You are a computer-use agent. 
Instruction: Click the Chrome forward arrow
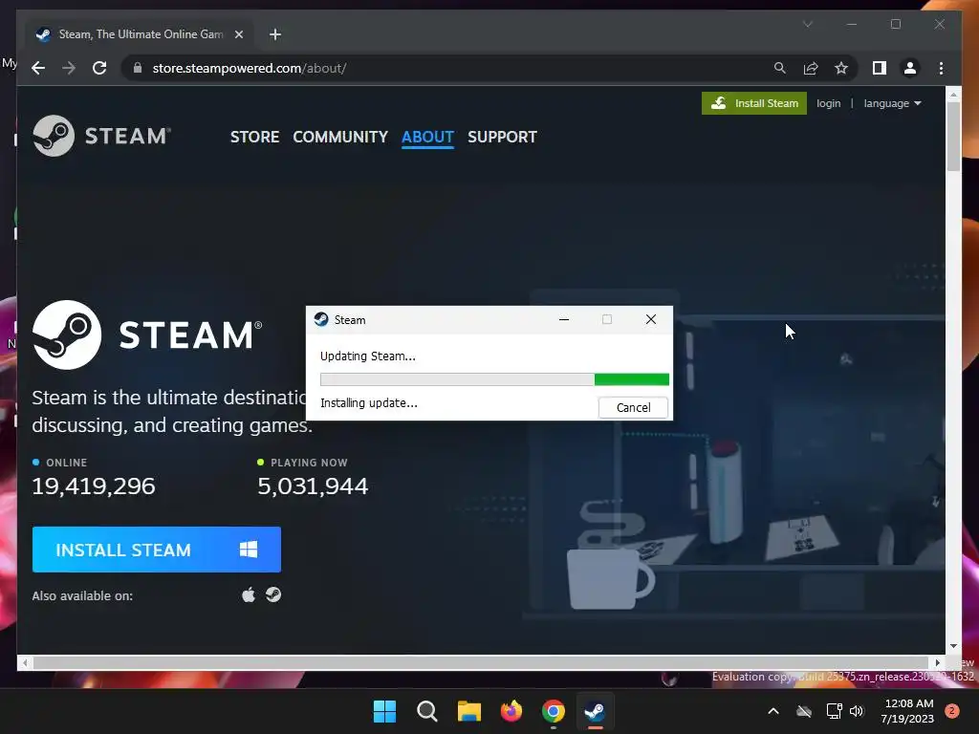click(x=69, y=68)
